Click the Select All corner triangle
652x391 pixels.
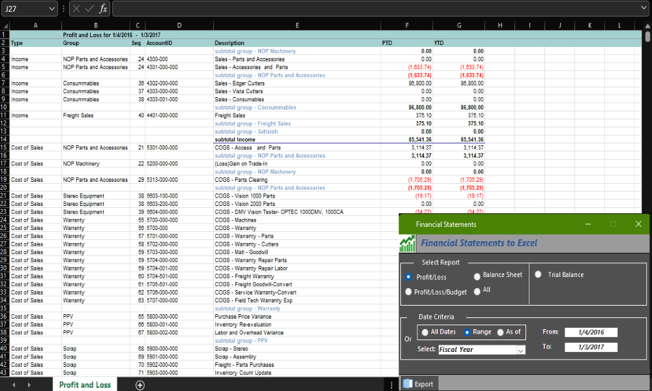4,25
